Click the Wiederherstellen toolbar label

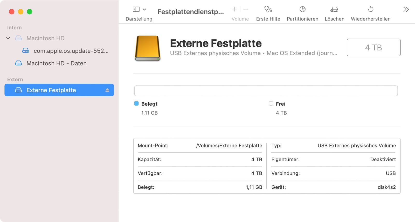(371, 19)
